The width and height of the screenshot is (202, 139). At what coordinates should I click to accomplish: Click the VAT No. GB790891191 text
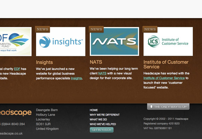[158, 128]
